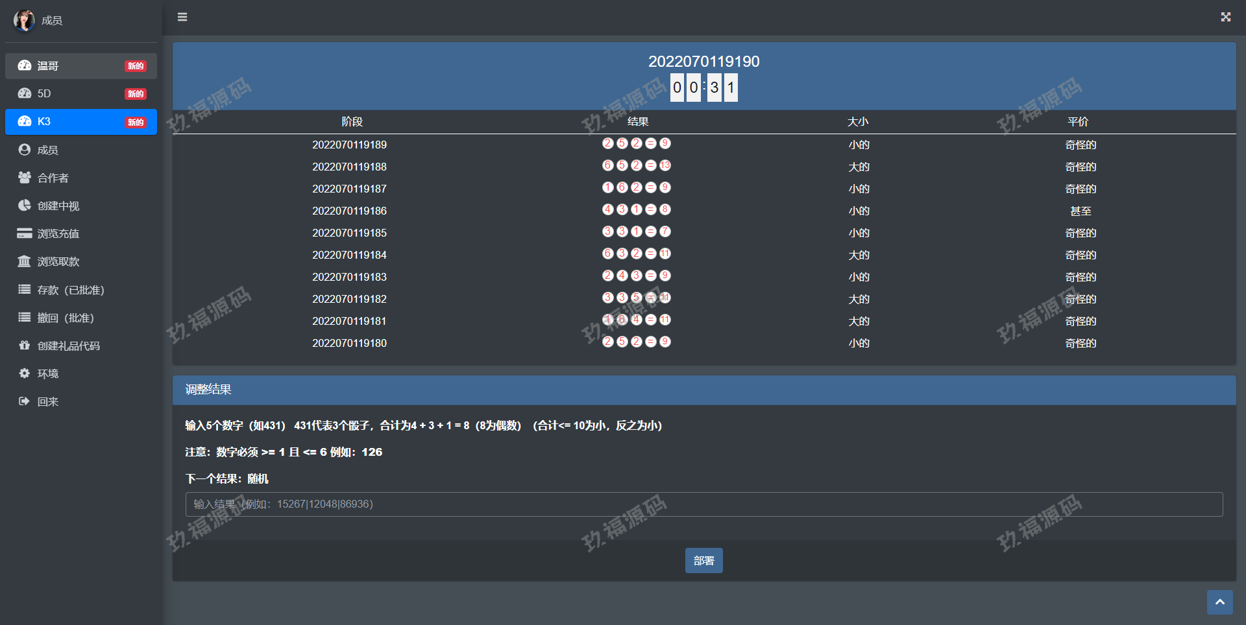1246x625 pixels.
Task: Click the 创建礼品代码 gift icon
Action: point(25,346)
